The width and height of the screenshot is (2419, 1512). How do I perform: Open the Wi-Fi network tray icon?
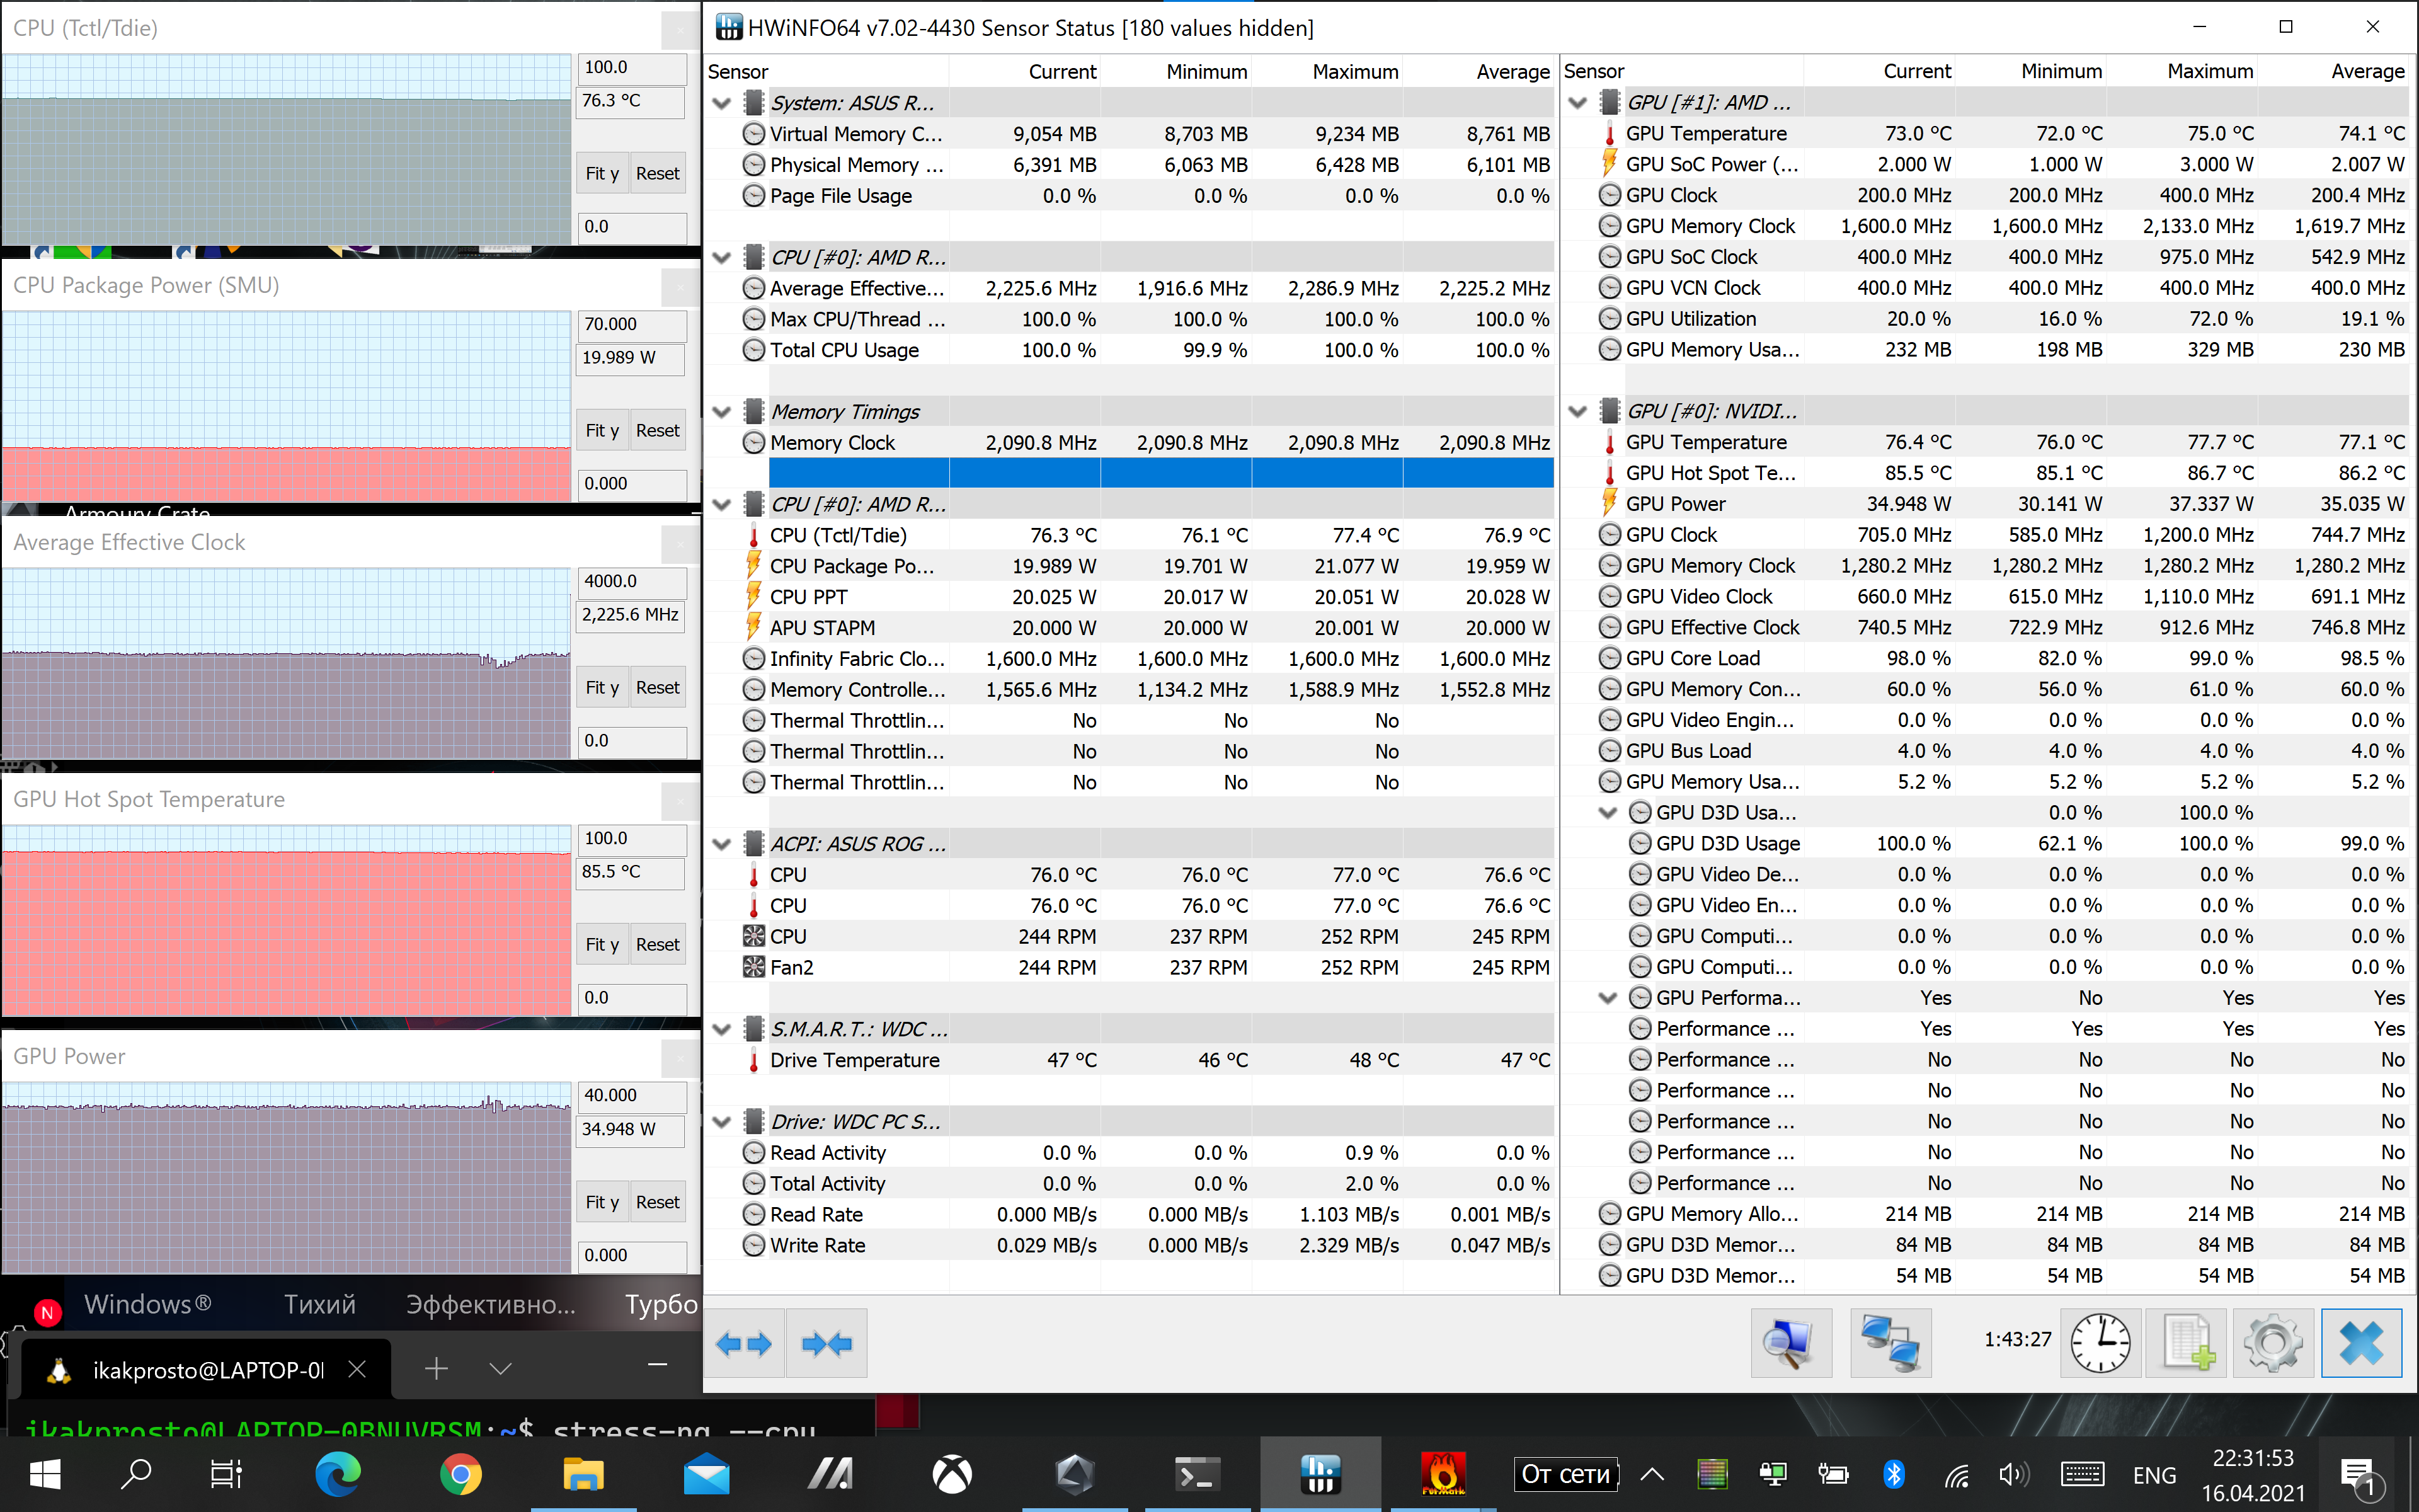click(1955, 1474)
